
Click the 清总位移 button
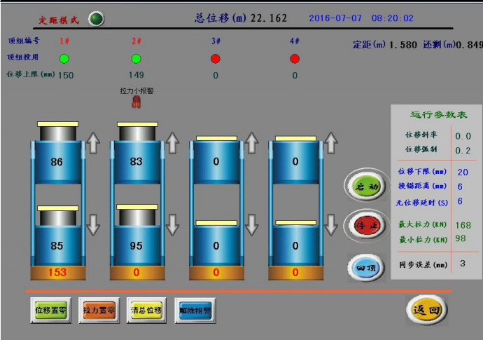click(x=145, y=309)
